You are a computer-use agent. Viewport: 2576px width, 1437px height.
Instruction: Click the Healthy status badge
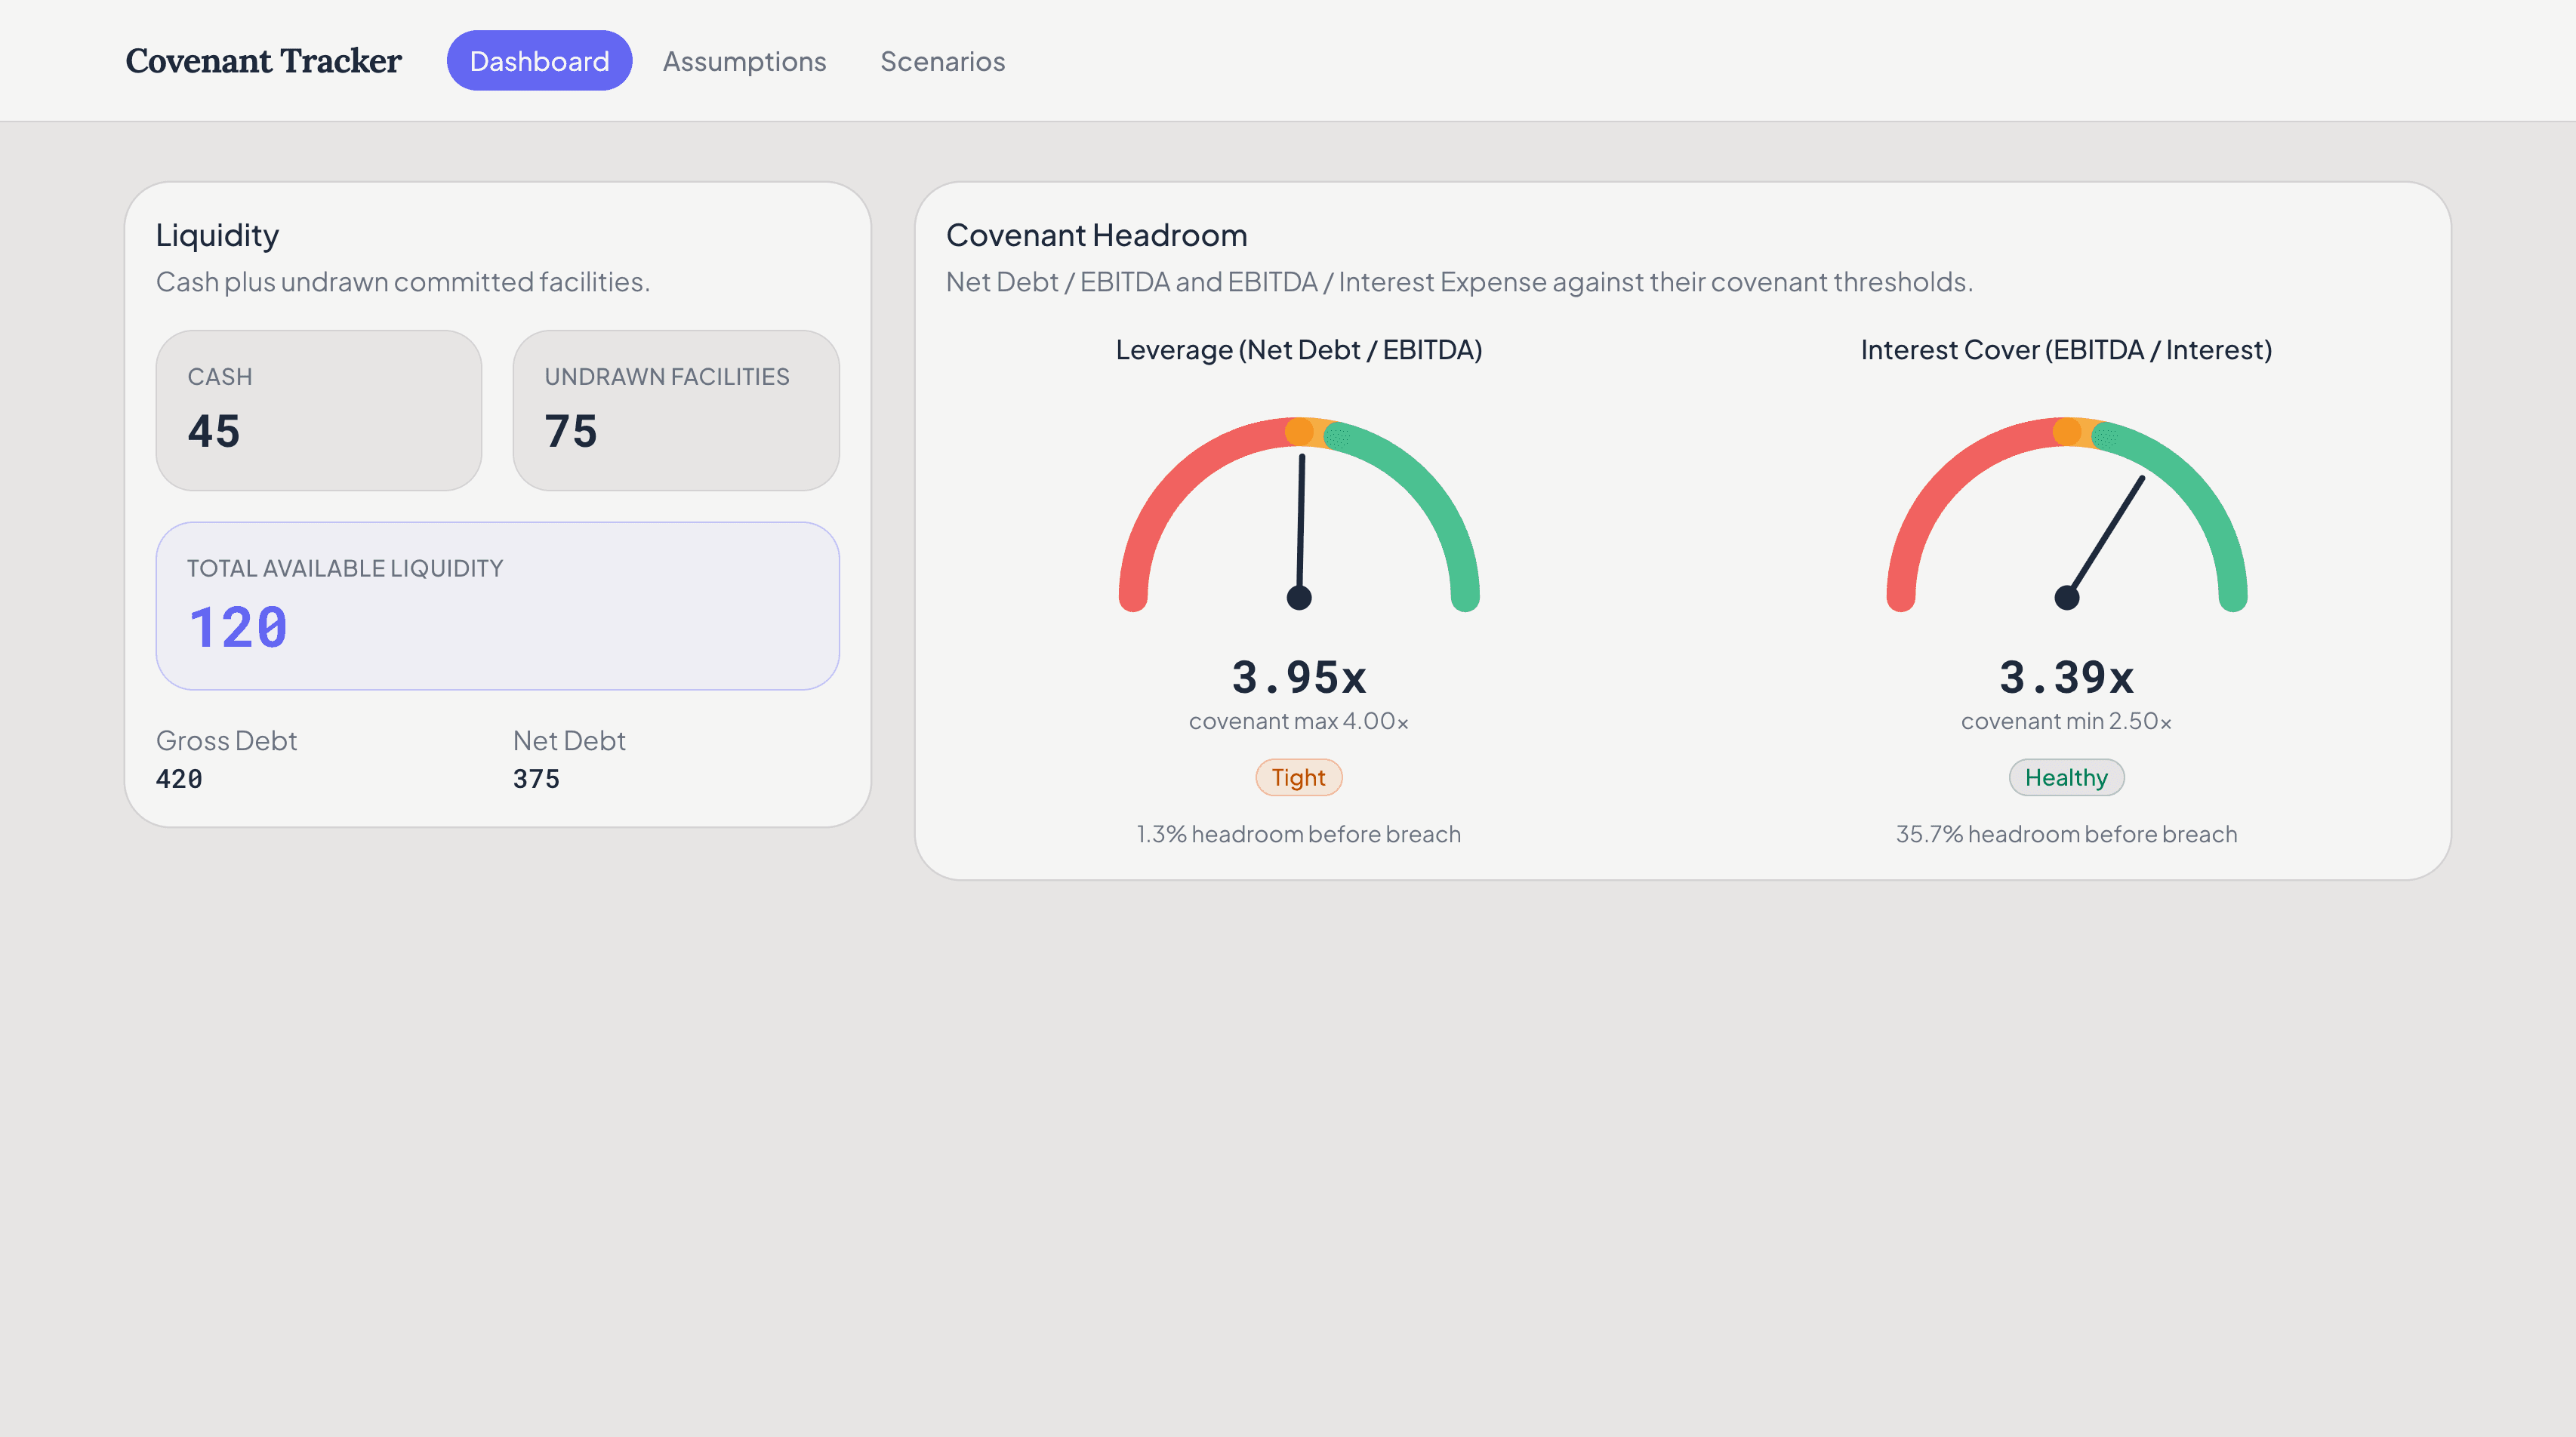pos(2067,778)
